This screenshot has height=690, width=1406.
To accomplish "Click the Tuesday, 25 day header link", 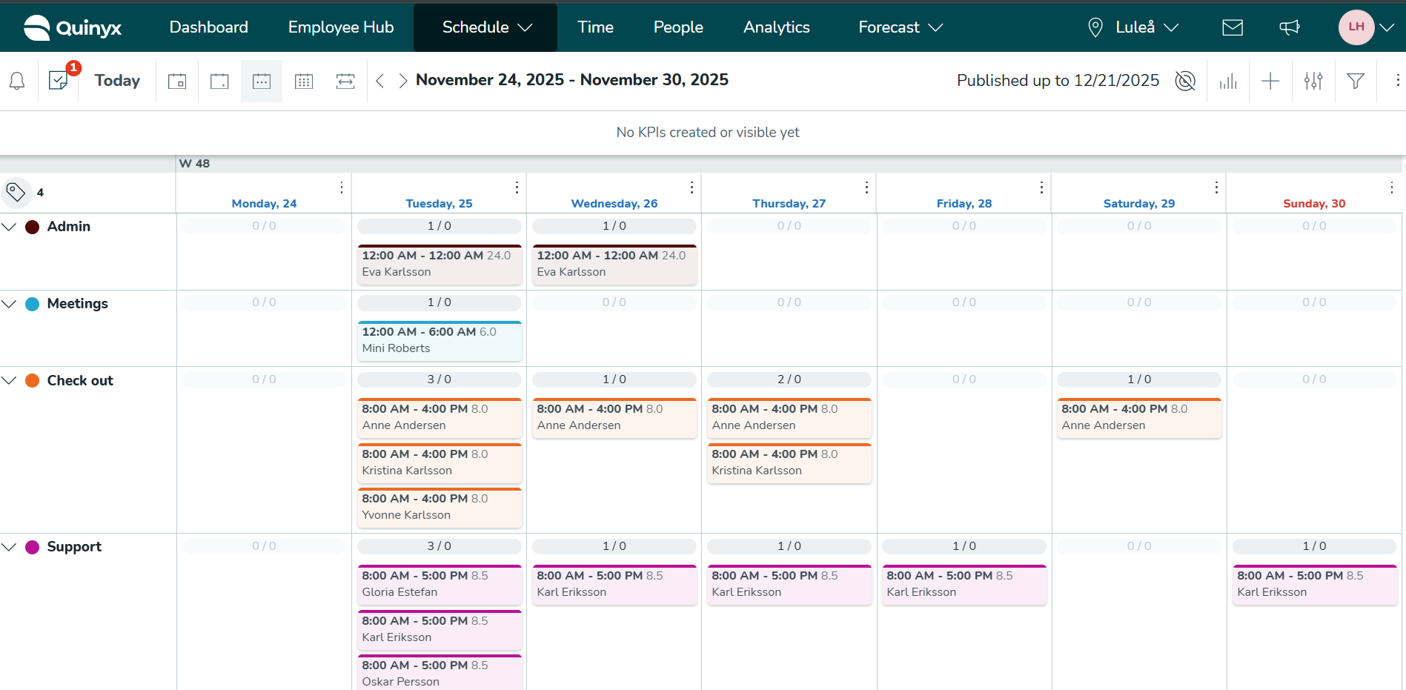I will coord(439,203).
